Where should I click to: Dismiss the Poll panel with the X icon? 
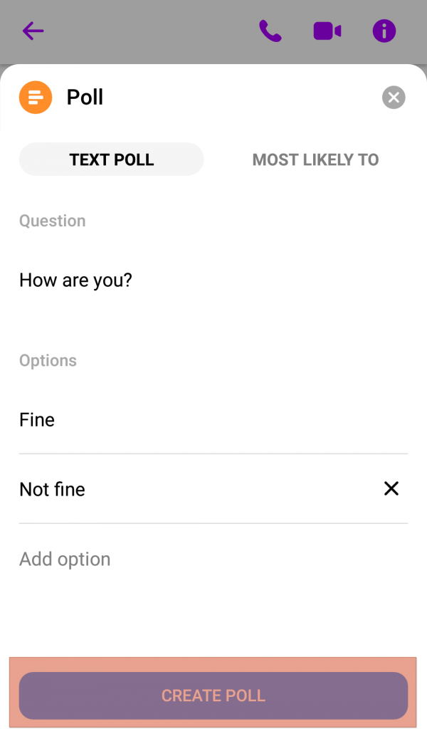pyautogui.click(x=393, y=97)
